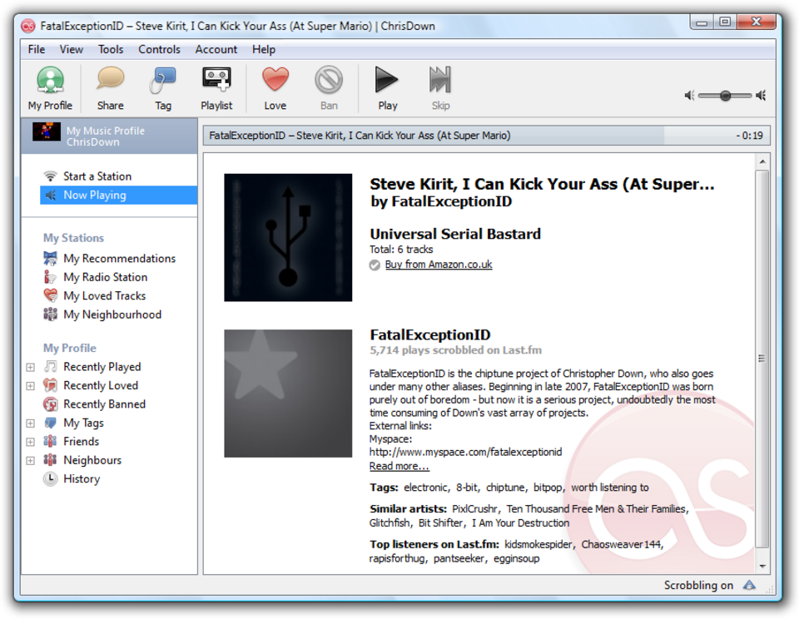799x619 pixels.
Task: Expand the Recently Played node
Action: [x=31, y=368]
